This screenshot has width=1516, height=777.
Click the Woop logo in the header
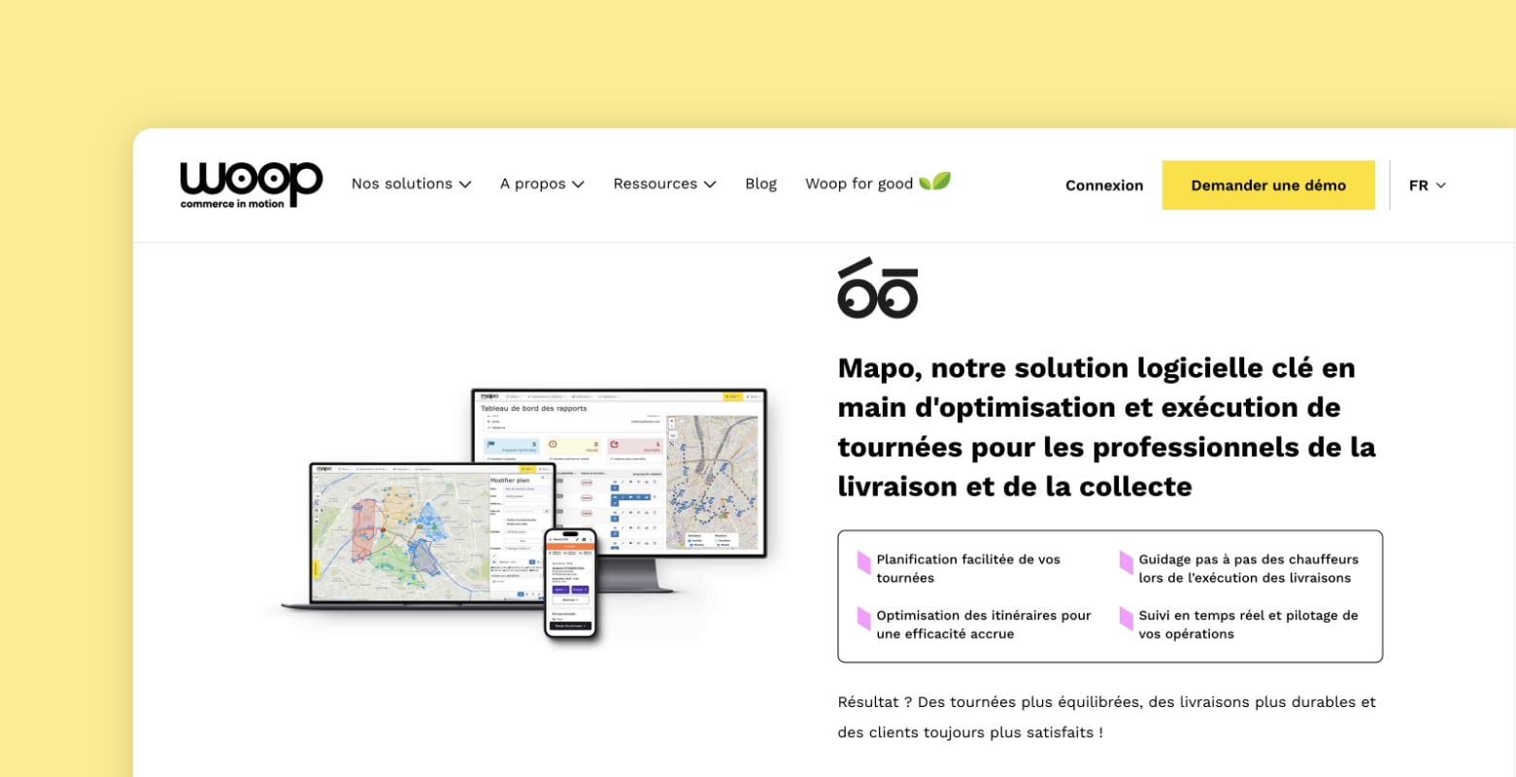[251, 185]
